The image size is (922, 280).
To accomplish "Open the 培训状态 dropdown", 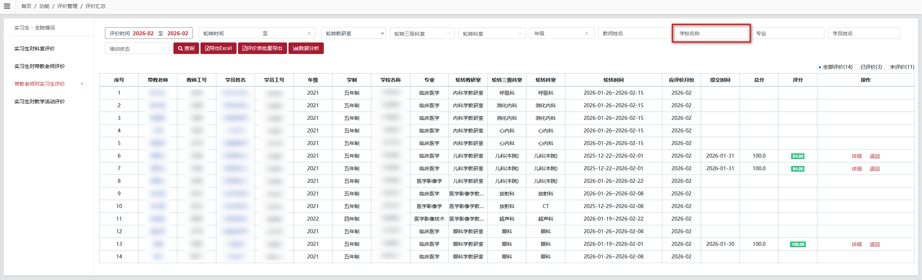I will pos(137,49).
